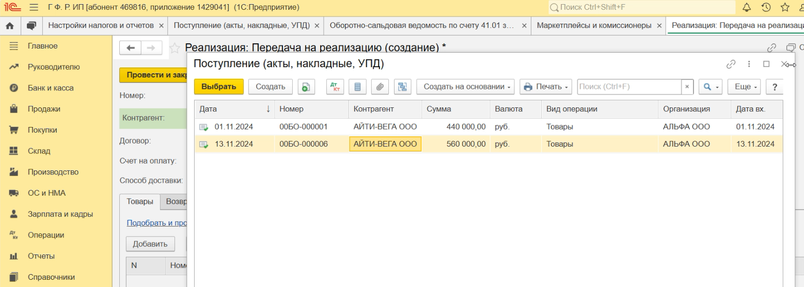Click the copy document icon
Viewport: 804px width, 287px height.
(x=305, y=87)
